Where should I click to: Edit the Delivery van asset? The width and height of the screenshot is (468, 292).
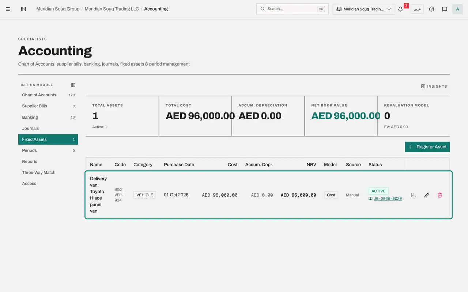click(427, 195)
